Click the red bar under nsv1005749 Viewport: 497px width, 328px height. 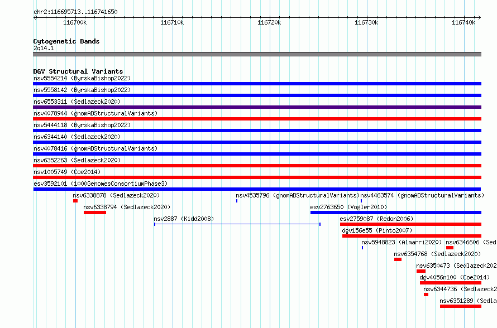257,177
